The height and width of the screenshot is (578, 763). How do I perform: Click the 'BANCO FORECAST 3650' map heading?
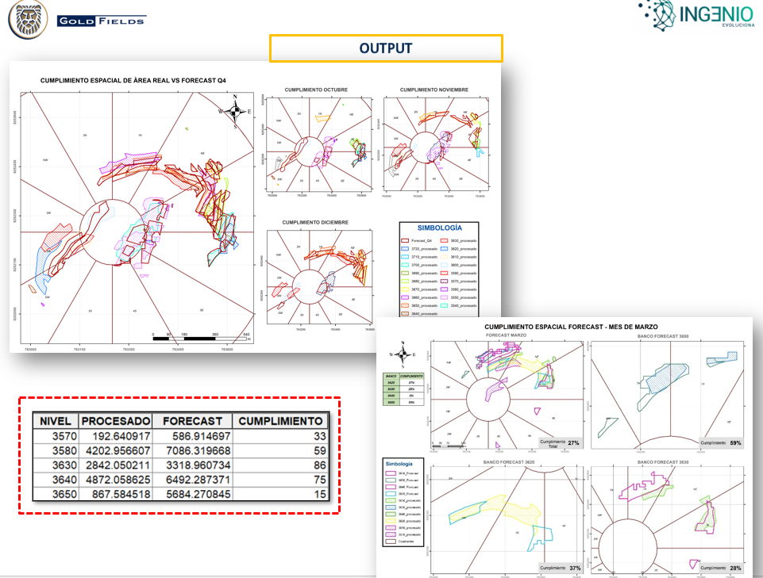tap(663, 336)
